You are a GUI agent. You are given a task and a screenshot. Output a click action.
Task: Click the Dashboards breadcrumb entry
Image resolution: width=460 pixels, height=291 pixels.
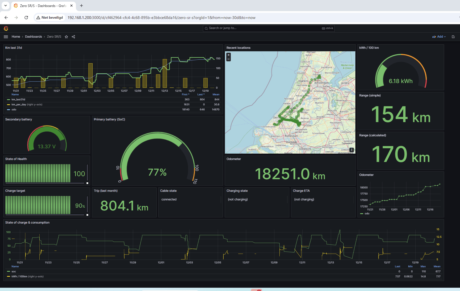click(x=33, y=37)
